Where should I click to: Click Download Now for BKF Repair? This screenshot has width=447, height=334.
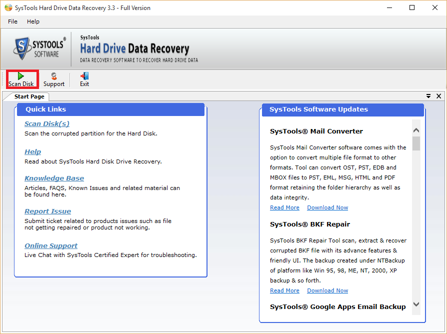(327, 290)
